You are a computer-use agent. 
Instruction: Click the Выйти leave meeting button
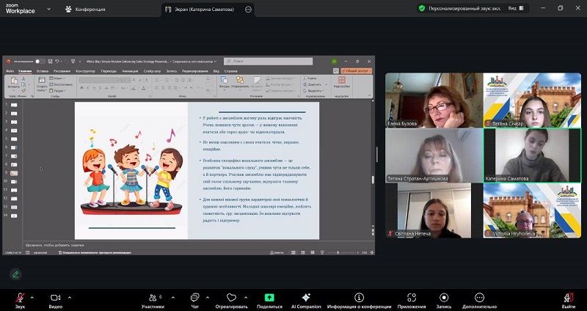pos(568,298)
